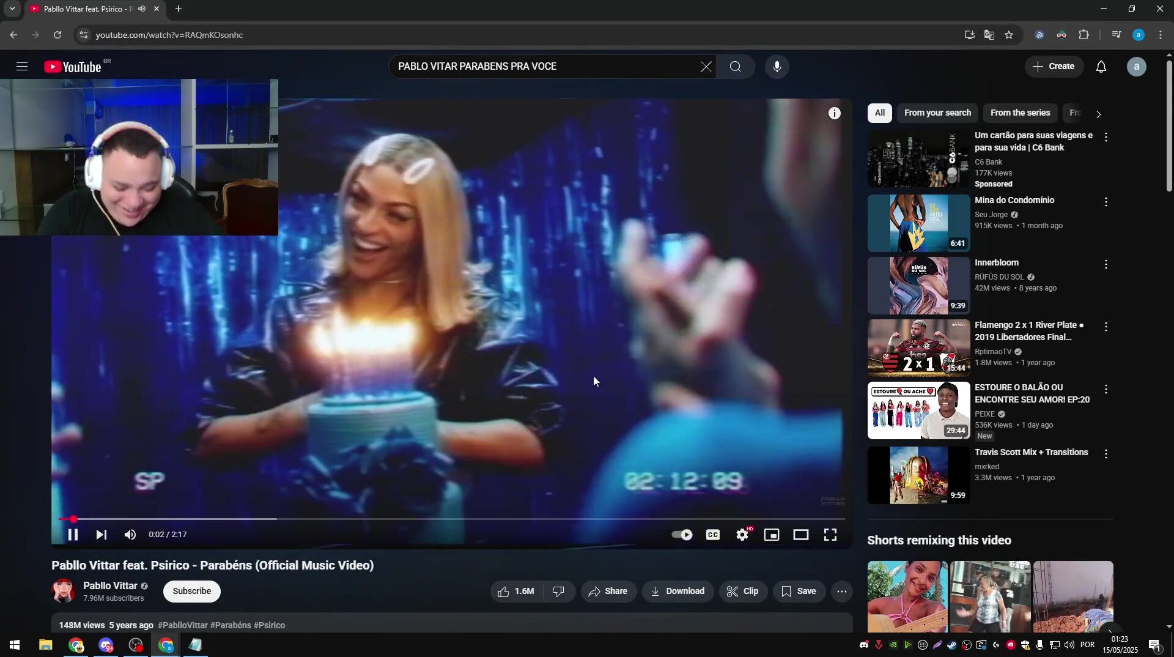Share the video
Image resolution: width=1174 pixels, height=657 pixels.
click(x=608, y=592)
